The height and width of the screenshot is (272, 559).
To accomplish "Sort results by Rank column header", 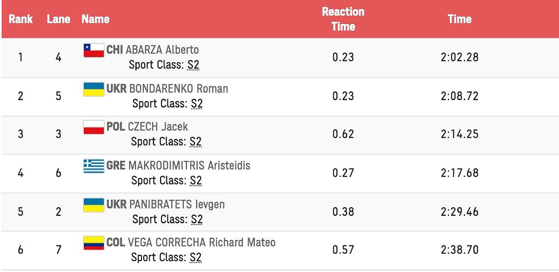I will tap(21, 19).
